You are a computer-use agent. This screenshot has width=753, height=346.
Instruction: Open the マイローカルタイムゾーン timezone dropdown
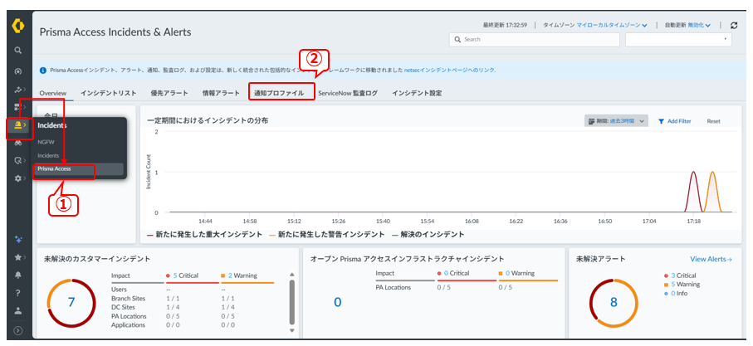click(x=612, y=25)
